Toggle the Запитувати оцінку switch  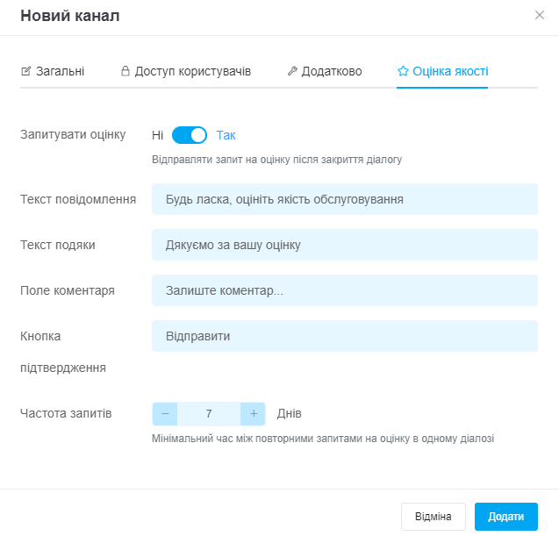tap(189, 135)
